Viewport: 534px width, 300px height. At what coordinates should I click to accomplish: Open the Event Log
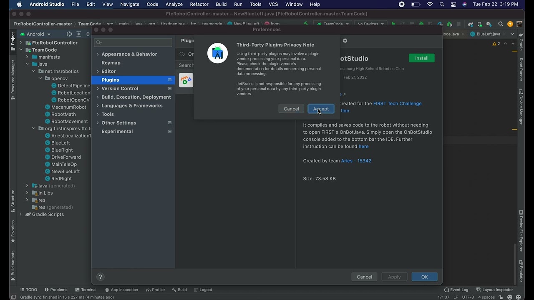click(x=456, y=290)
